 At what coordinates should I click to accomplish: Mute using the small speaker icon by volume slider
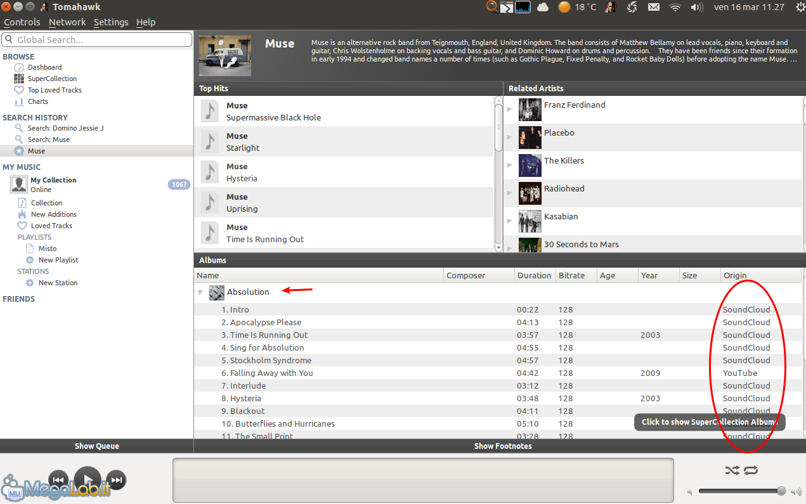click(x=690, y=492)
